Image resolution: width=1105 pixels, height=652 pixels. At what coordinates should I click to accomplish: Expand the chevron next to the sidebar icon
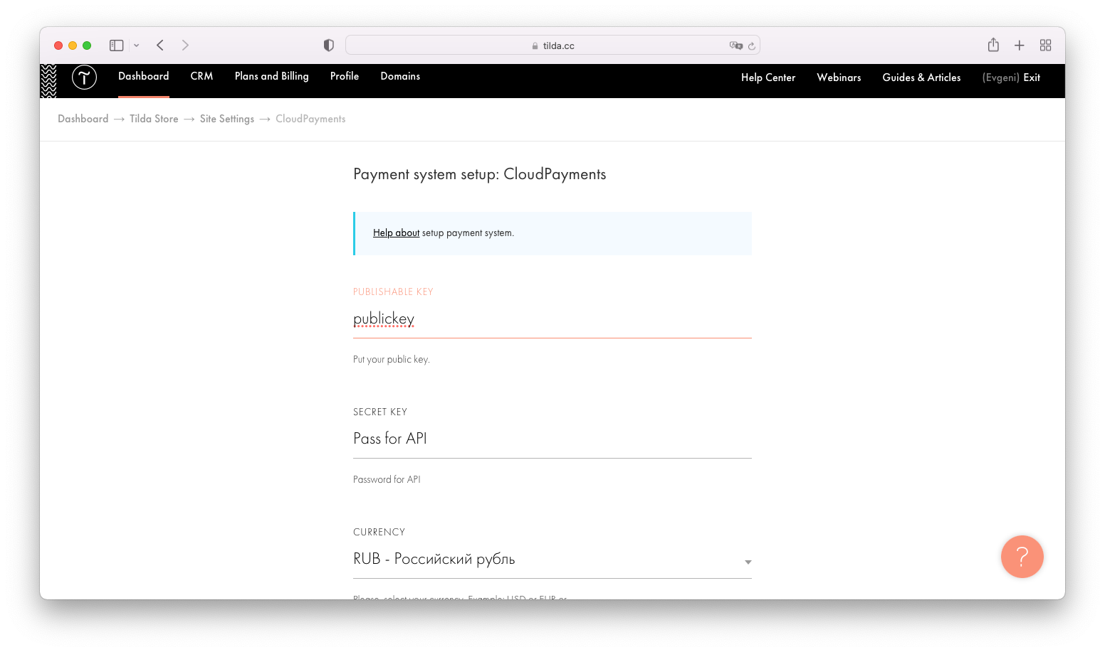[137, 45]
